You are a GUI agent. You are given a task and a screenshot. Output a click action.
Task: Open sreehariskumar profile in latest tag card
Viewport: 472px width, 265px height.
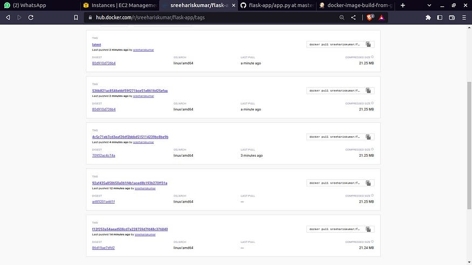143,50
